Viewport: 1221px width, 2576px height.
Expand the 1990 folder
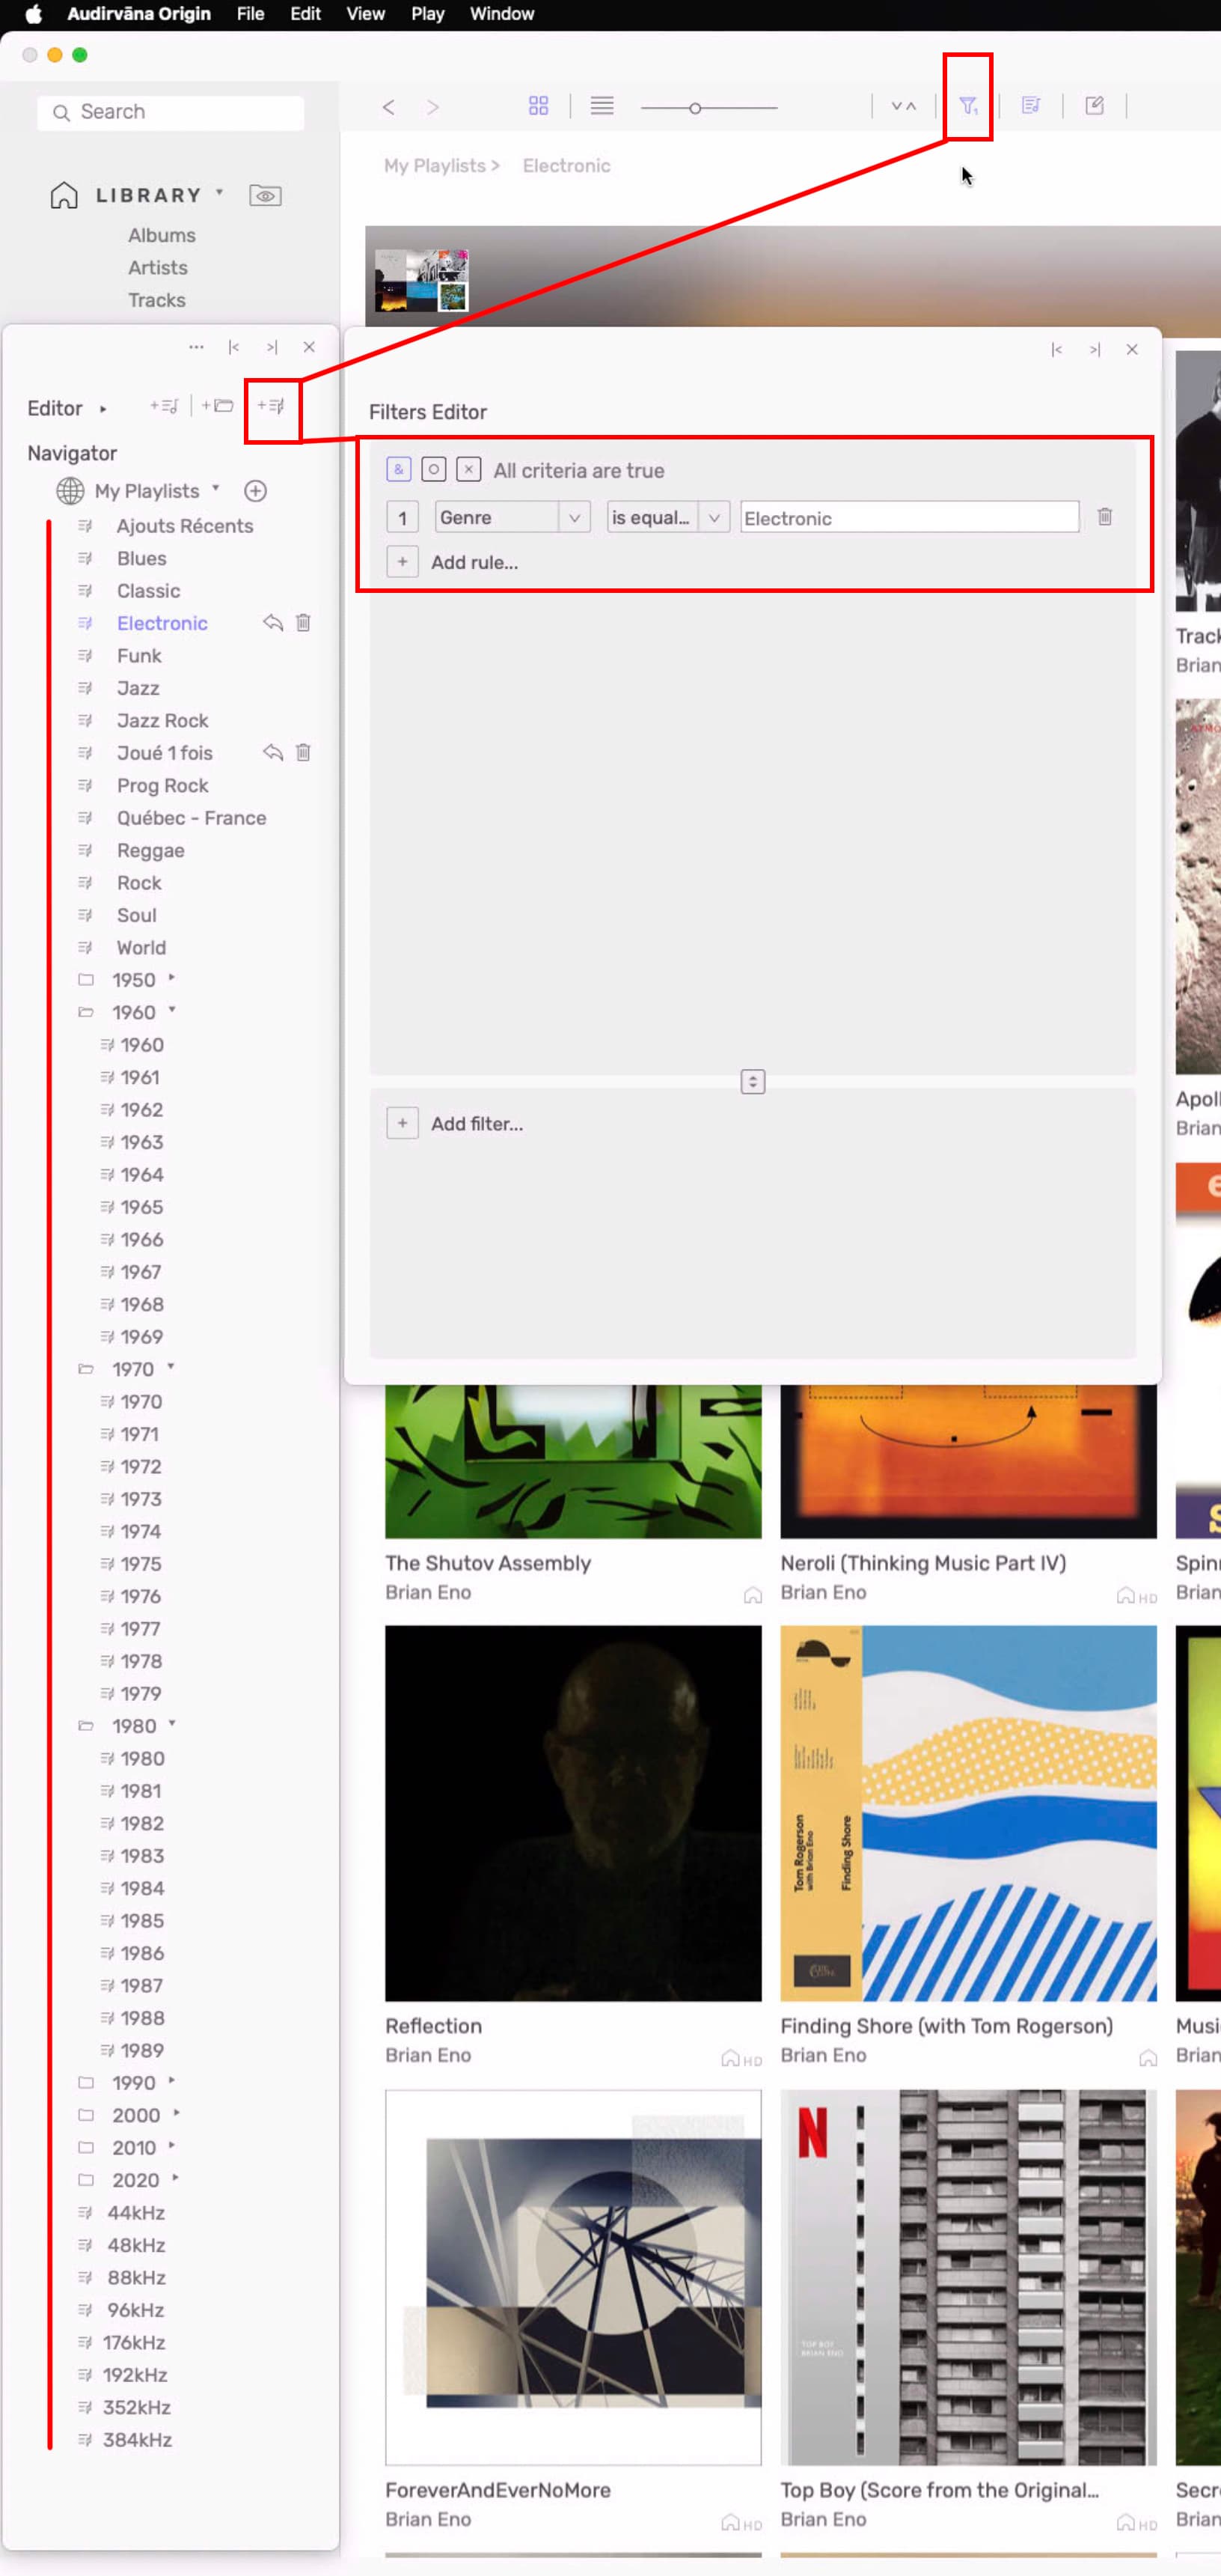[172, 2081]
